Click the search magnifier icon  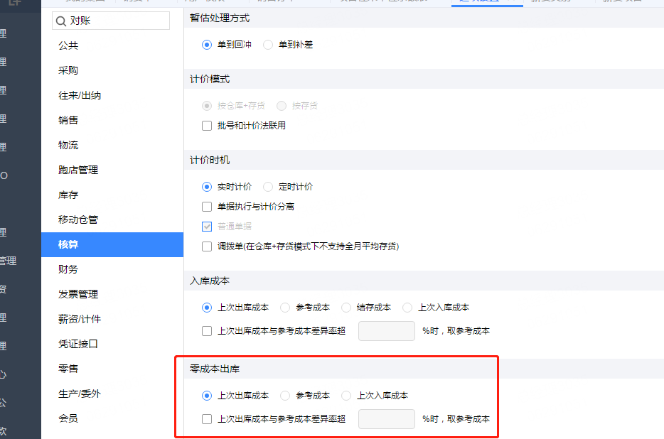[x=61, y=21]
